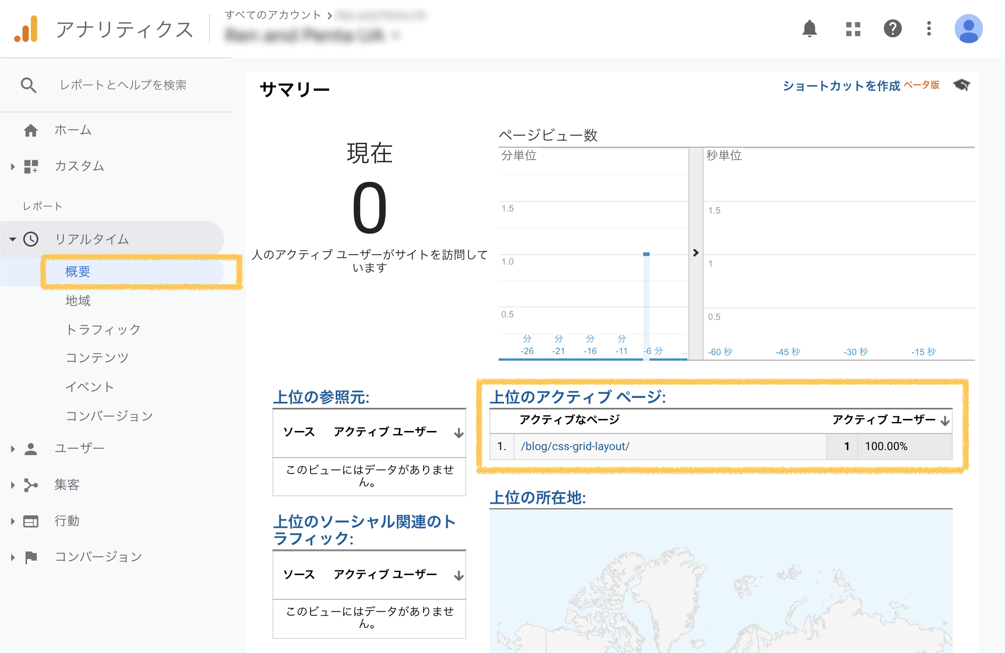
Task: Click the ユーザー person icon
Action: tap(31, 449)
